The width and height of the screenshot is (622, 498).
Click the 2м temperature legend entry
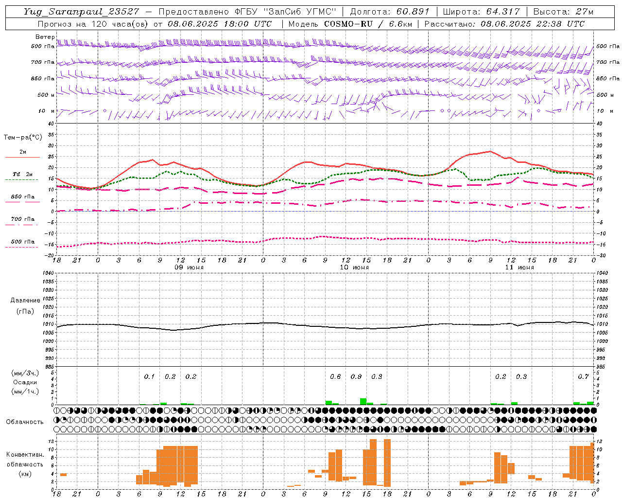(x=22, y=152)
